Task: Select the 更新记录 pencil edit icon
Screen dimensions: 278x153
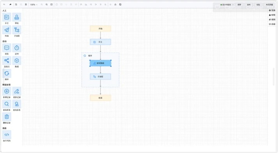Action: pyautogui.click(x=17, y=91)
